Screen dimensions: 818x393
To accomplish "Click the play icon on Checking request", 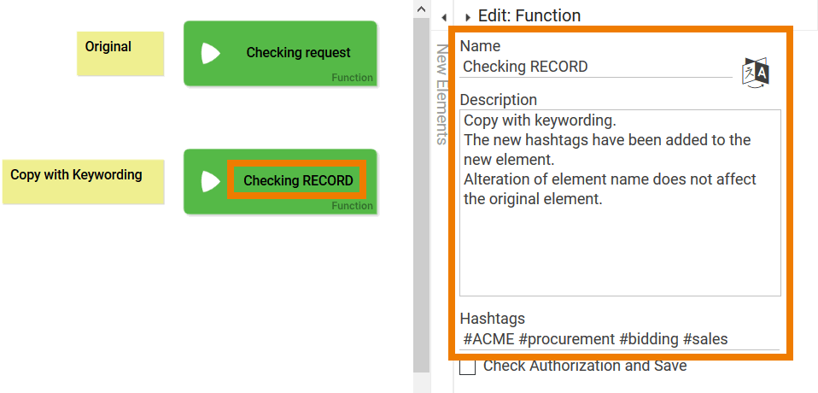I will [210, 53].
